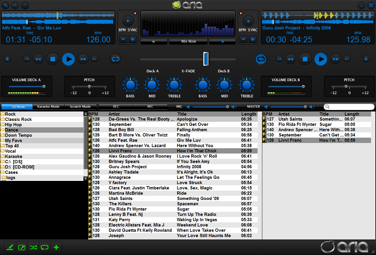Stop playback on Deck B

point(305,59)
